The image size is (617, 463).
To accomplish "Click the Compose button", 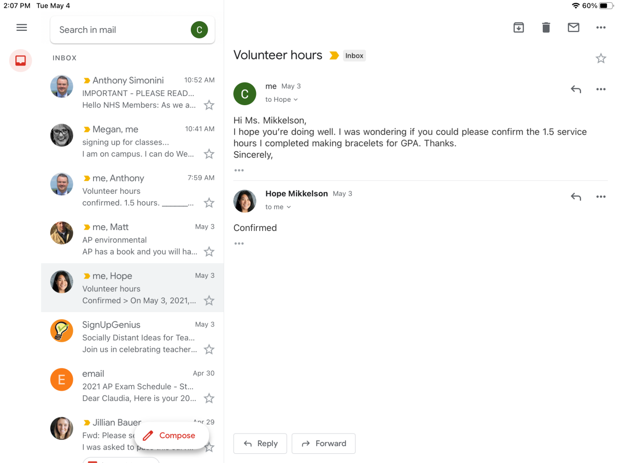I will click(x=172, y=436).
